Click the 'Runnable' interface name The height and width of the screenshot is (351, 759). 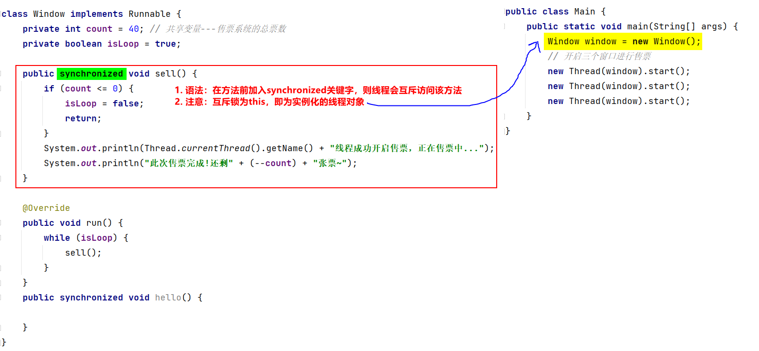(150, 14)
